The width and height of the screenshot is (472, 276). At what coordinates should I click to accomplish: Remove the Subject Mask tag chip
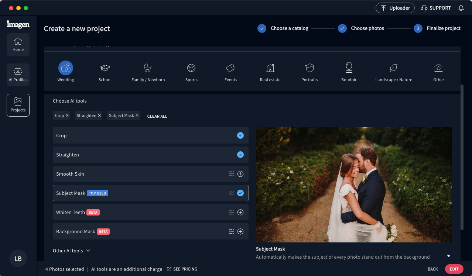137,115
